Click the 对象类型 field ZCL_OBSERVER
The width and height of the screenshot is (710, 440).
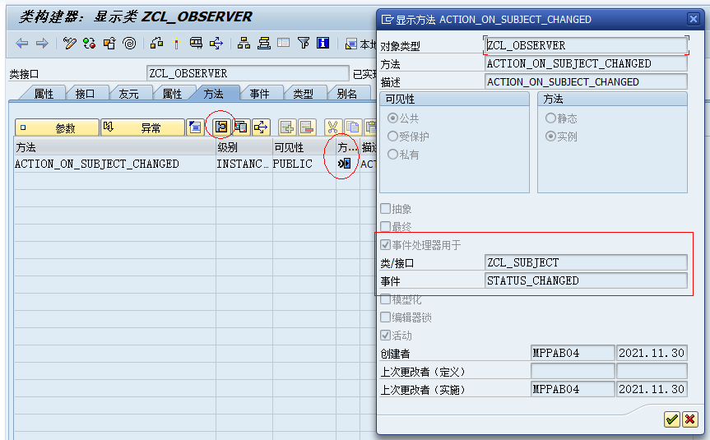coord(586,45)
